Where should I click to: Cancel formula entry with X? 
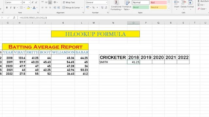[x=2, y=18]
